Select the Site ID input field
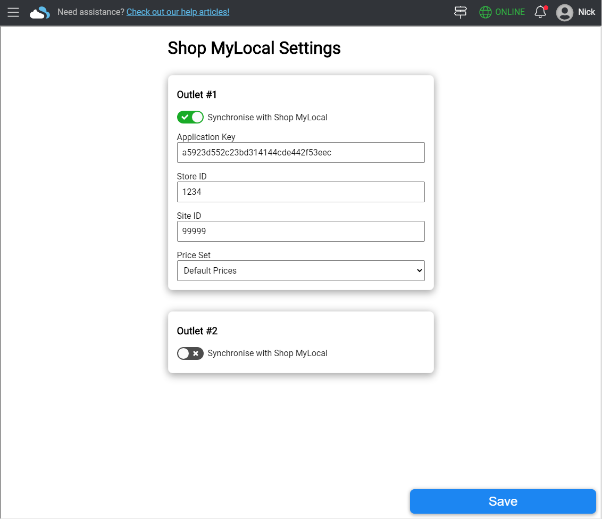The width and height of the screenshot is (602, 519). coord(300,231)
